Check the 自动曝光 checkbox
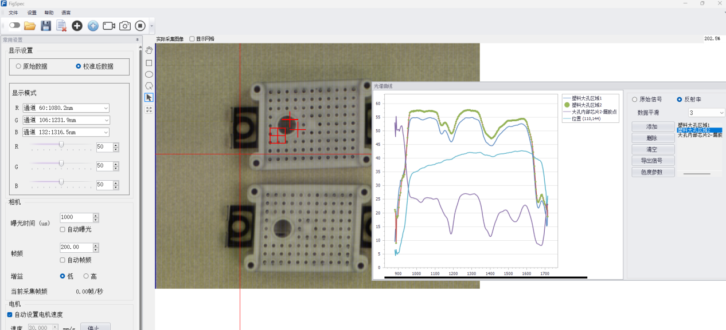Image resolution: width=726 pixels, height=330 pixels. click(63, 229)
